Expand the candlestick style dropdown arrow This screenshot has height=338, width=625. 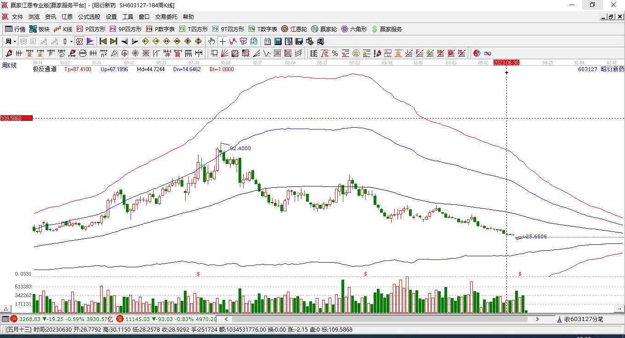[x=71, y=41]
